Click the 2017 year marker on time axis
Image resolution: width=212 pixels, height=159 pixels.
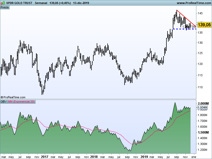click(x=45, y=157)
